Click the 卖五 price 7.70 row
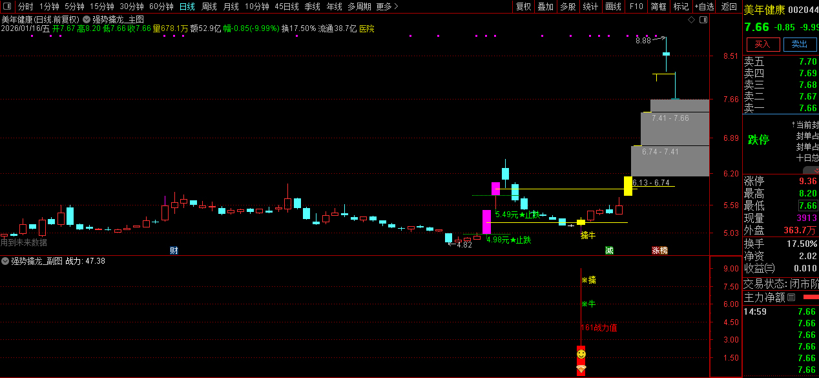819x378 pixels. click(781, 62)
